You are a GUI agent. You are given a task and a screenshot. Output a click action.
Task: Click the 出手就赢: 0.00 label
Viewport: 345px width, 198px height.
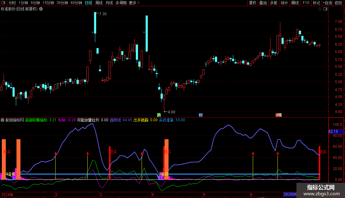click(x=146, y=120)
